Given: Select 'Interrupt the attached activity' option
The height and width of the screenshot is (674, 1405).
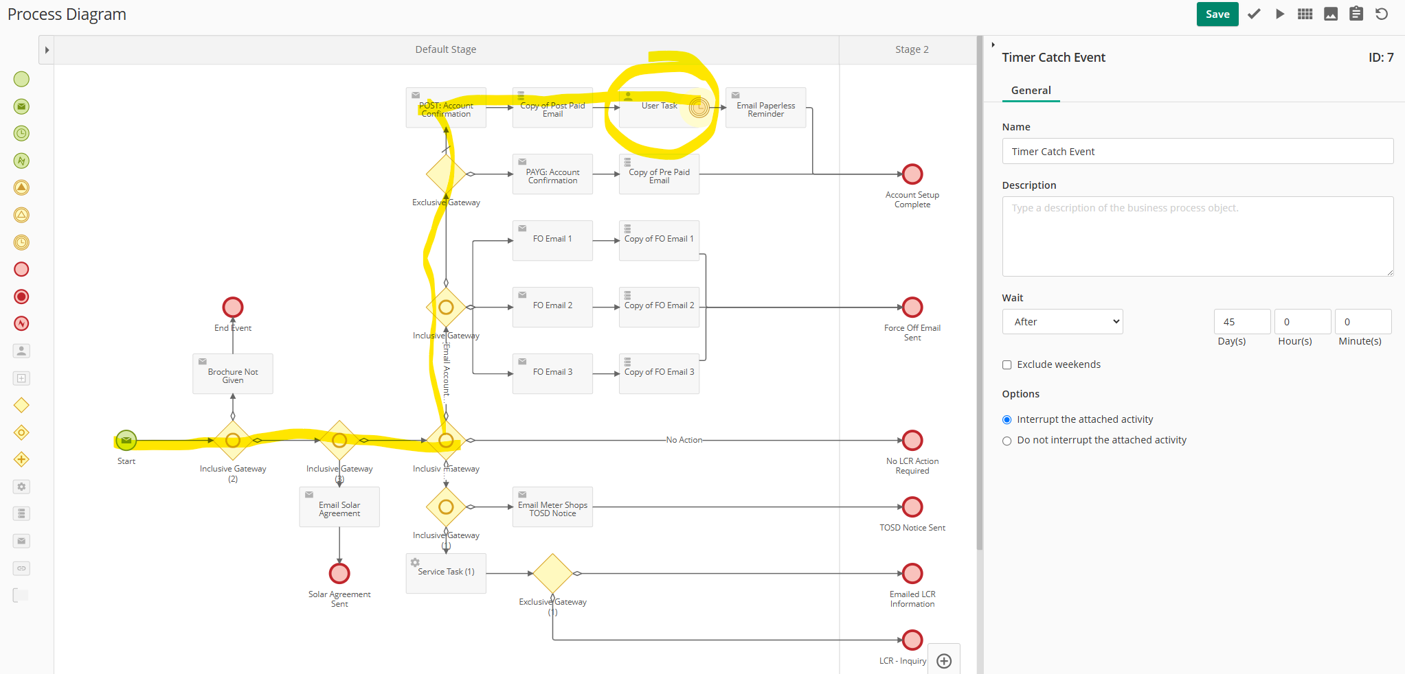Looking at the screenshot, I should pyautogui.click(x=1007, y=420).
